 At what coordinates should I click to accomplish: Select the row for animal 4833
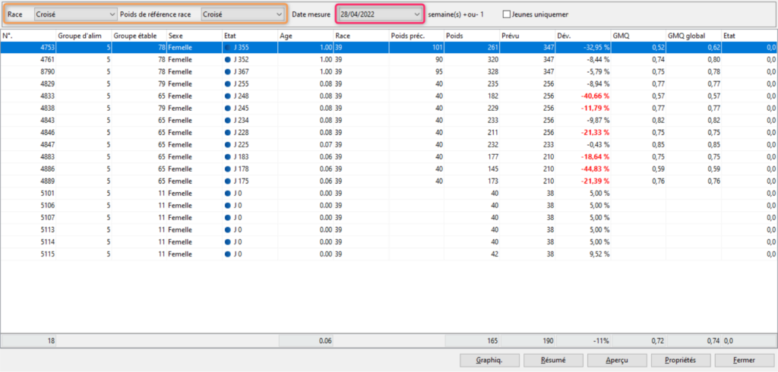coord(30,96)
